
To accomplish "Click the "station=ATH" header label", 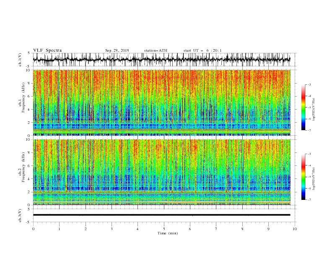I will 156,50.
